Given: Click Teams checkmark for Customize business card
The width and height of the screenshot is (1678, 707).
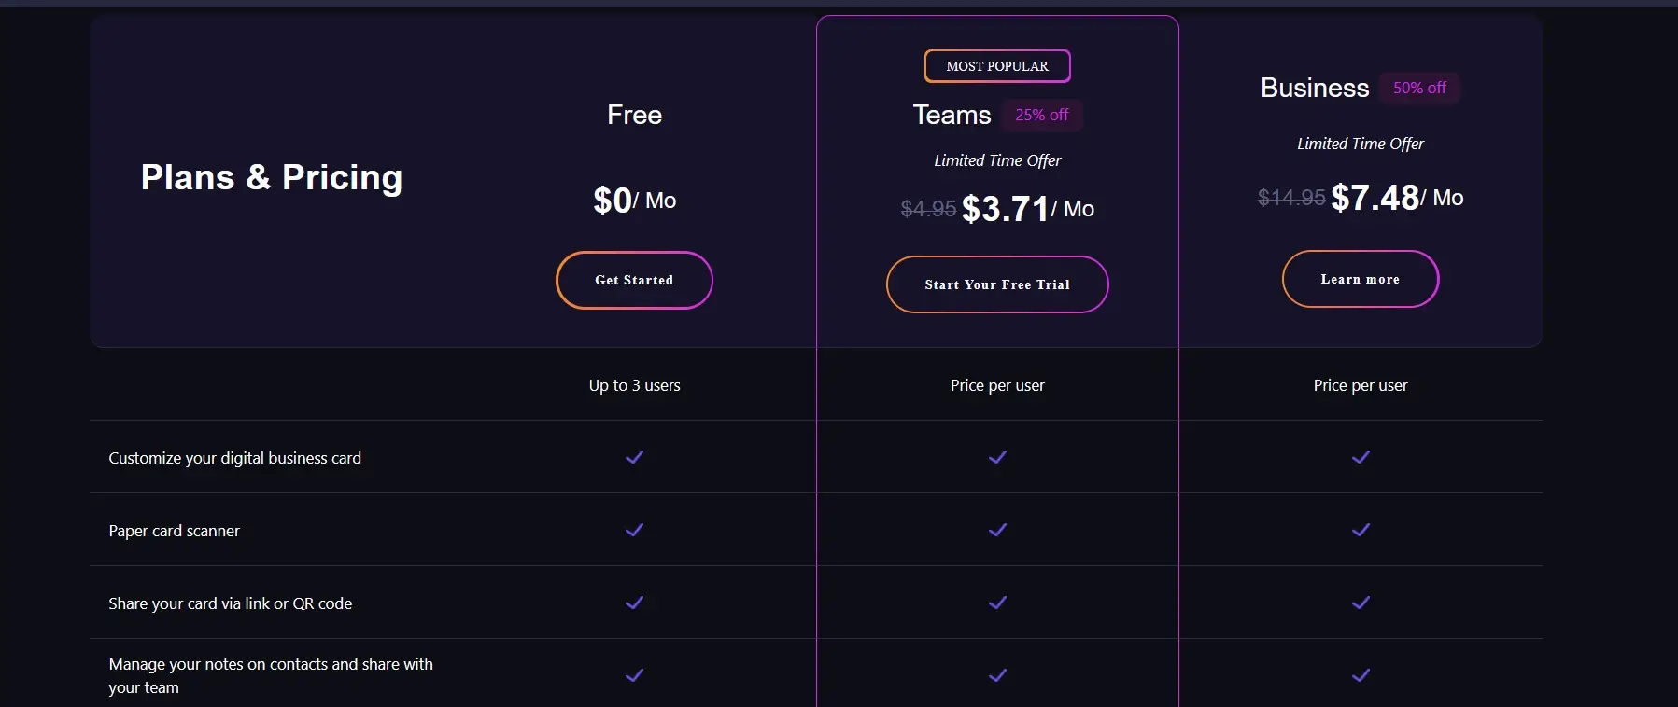Looking at the screenshot, I should click(x=997, y=457).
